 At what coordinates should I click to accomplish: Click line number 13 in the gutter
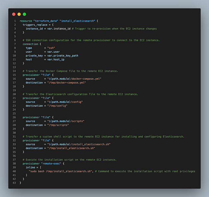click(x=14, y=67)
